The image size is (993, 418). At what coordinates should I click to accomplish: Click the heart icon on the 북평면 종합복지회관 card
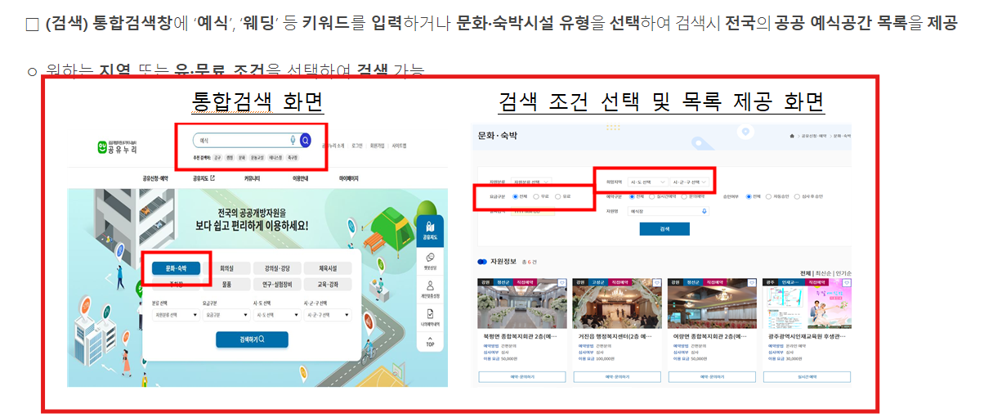(561, 283)
